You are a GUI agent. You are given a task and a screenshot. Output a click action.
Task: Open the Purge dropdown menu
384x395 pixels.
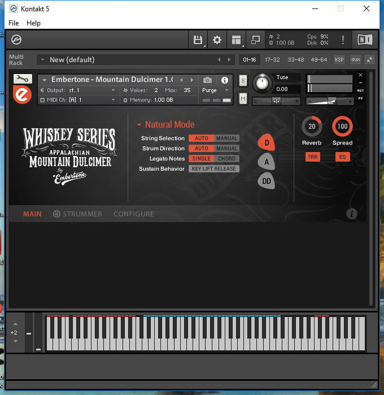pyautogui.click(x=215, y=90)
